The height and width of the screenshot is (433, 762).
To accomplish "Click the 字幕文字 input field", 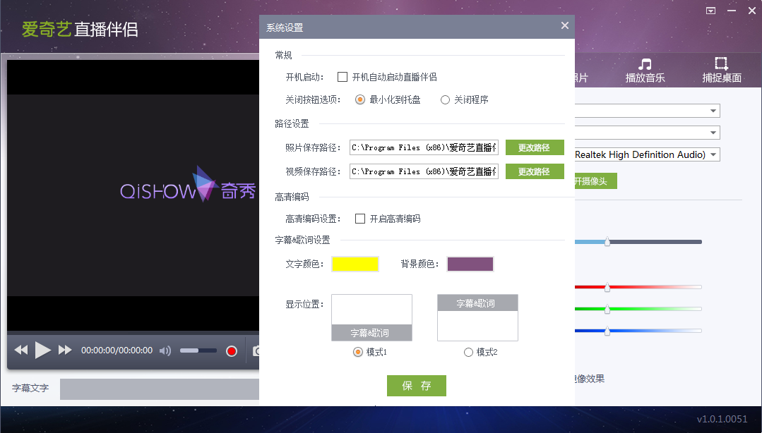I will click(x=160, y=389).
